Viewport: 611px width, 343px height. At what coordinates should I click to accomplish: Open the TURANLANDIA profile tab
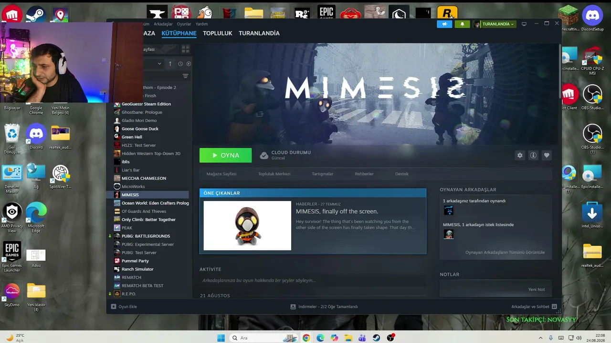point(259,33)
